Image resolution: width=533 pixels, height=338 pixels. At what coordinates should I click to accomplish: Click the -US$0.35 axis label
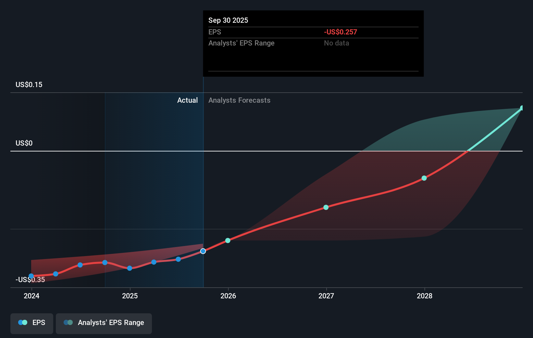(x=30, y=279)
